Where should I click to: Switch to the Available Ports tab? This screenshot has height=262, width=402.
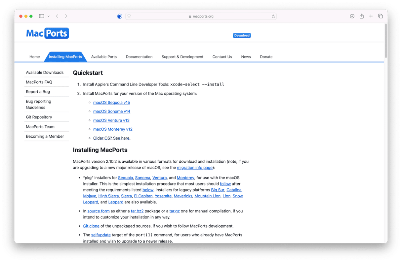point(104,57)
